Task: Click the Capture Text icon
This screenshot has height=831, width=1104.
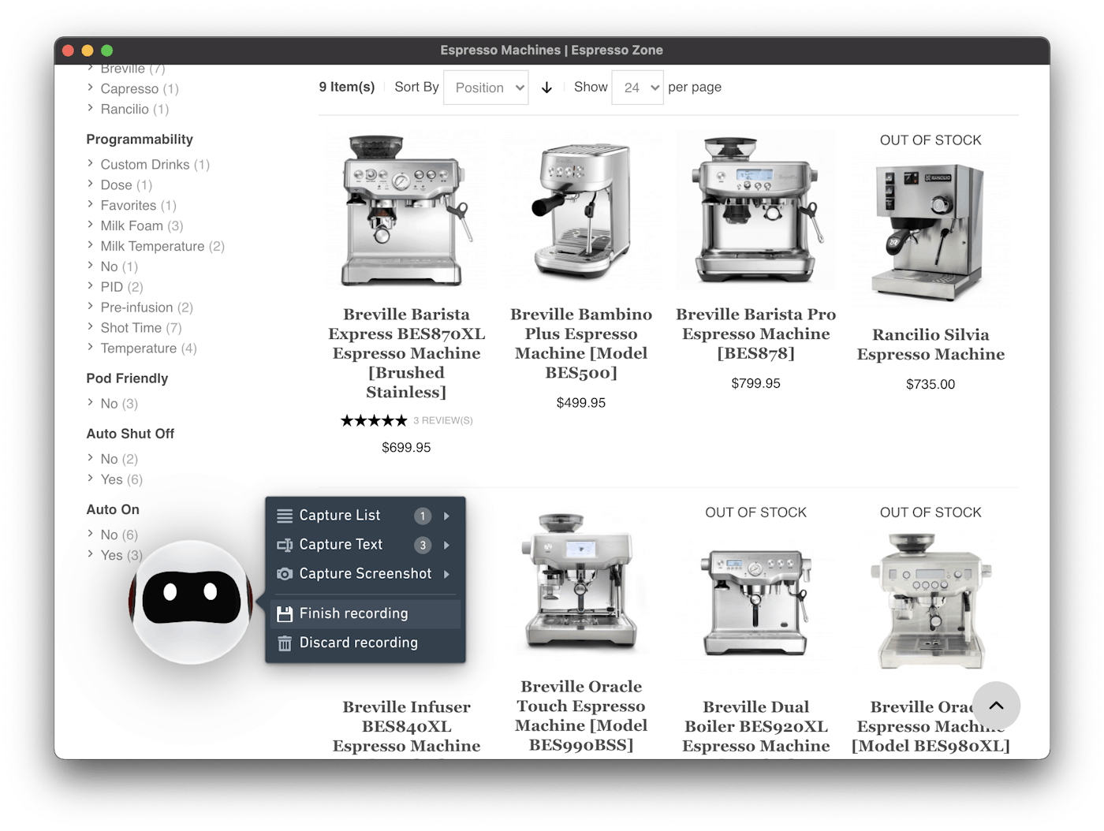Action: (285, 545)
